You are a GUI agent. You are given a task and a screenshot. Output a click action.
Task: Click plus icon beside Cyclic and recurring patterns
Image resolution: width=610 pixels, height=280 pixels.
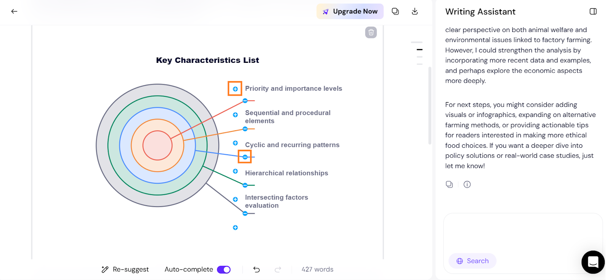click(235, 143)
